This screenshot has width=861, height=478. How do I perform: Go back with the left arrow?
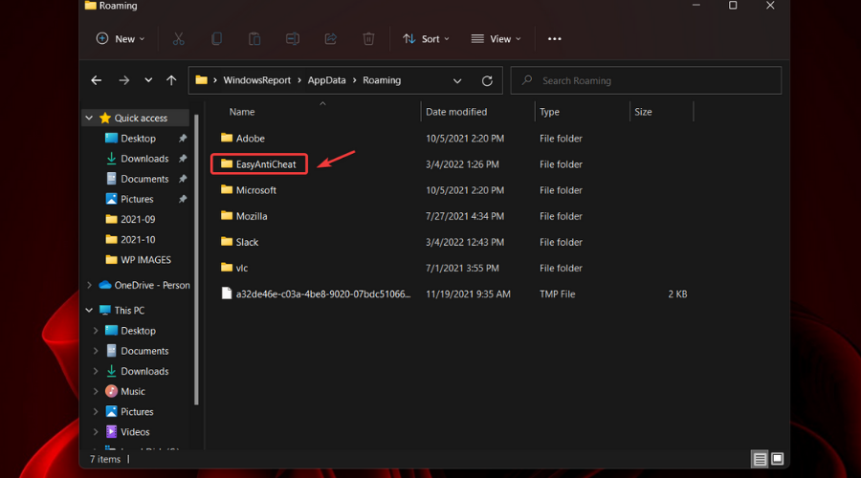(x=96, y=80)
